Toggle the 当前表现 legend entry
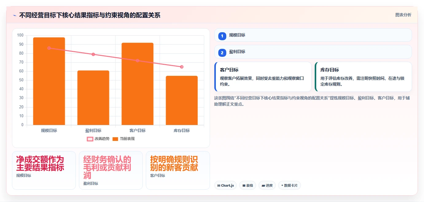Image resolution: width=424 pixels, height=202 pixels. (x=123, y=139)
